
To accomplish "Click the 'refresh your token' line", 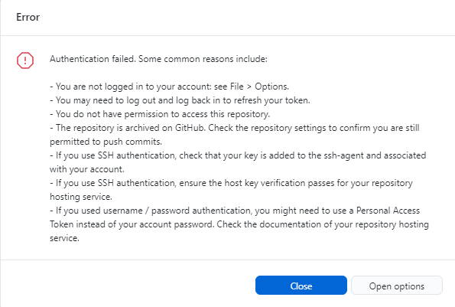I will [180, 100].
